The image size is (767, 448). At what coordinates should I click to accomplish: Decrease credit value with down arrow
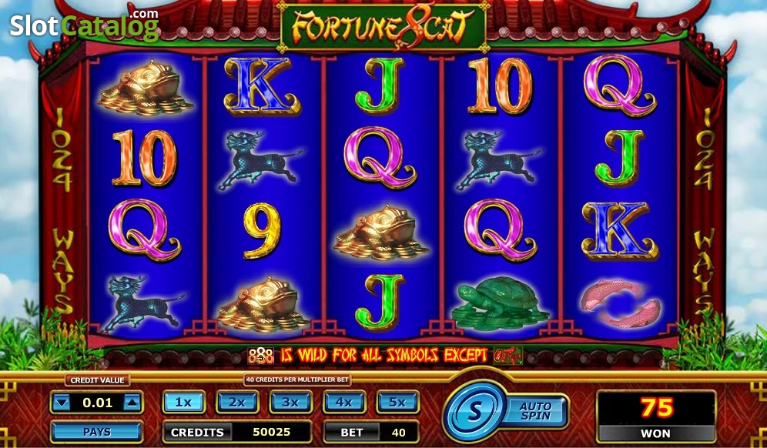tap(61, 403)
